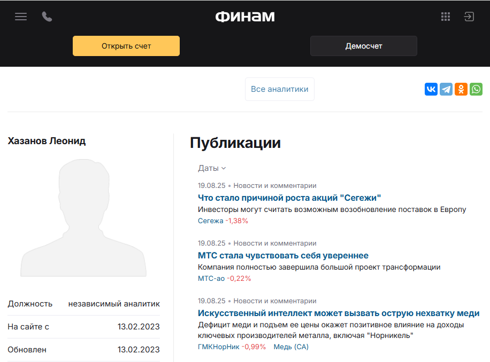
Task: Expand the Даты dropdown
Action: pos(212,168)
